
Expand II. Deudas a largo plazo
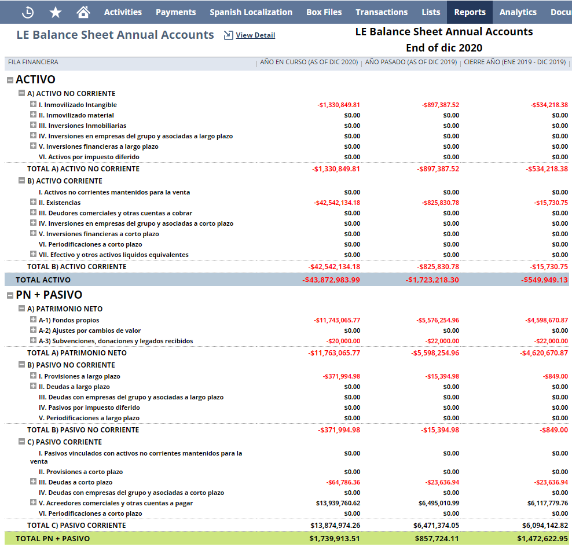point(33,386)
